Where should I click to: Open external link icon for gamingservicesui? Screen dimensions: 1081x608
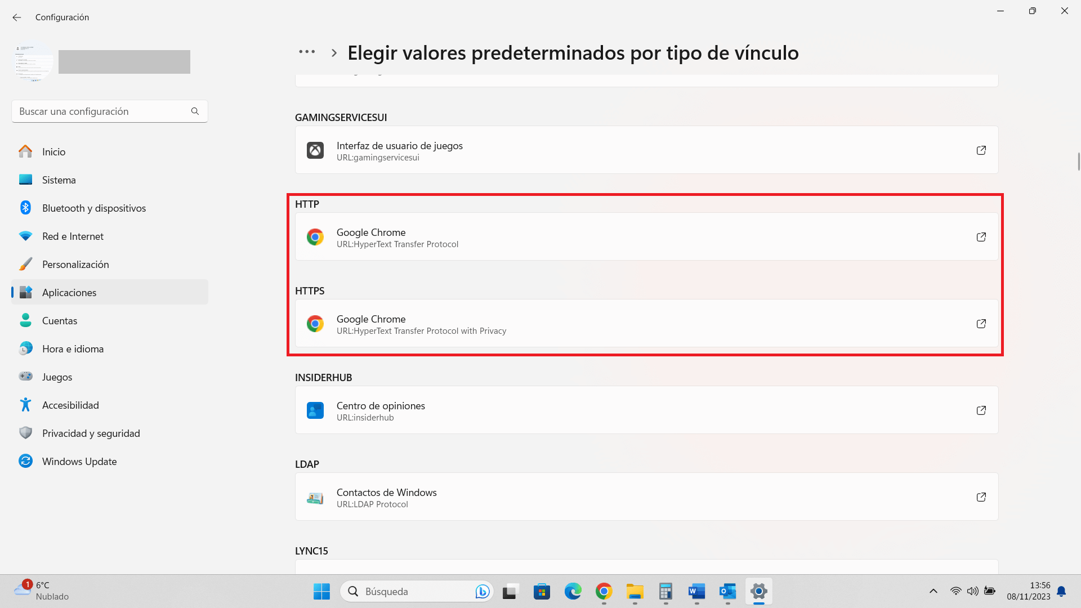coord(981,150)
